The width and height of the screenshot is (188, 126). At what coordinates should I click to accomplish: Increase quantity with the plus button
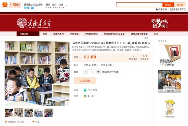(x=98, y=72)
